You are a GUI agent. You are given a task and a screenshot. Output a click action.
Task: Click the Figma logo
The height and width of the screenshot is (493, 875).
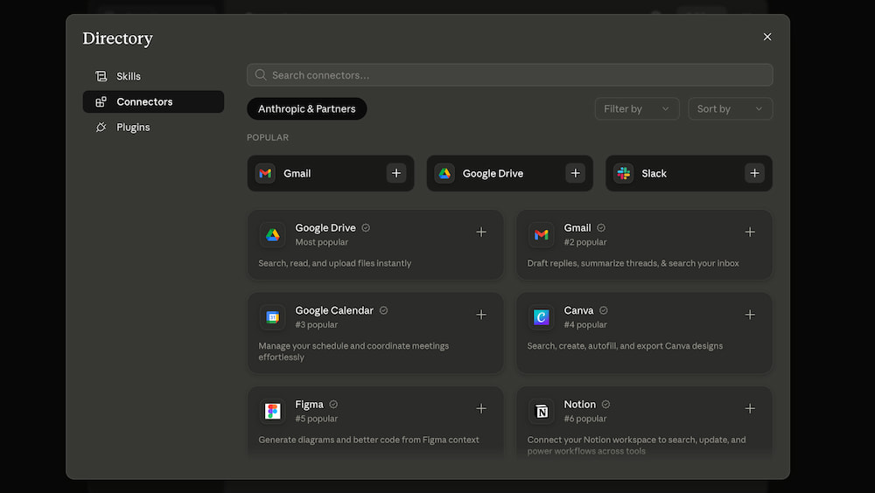272,412
